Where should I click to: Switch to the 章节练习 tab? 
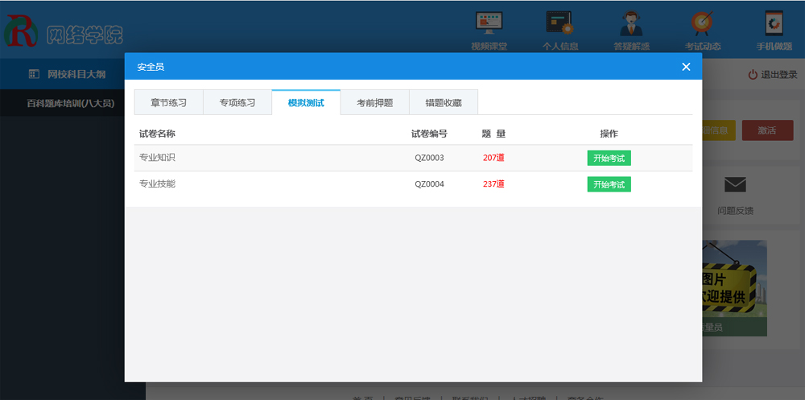point(168,103)
